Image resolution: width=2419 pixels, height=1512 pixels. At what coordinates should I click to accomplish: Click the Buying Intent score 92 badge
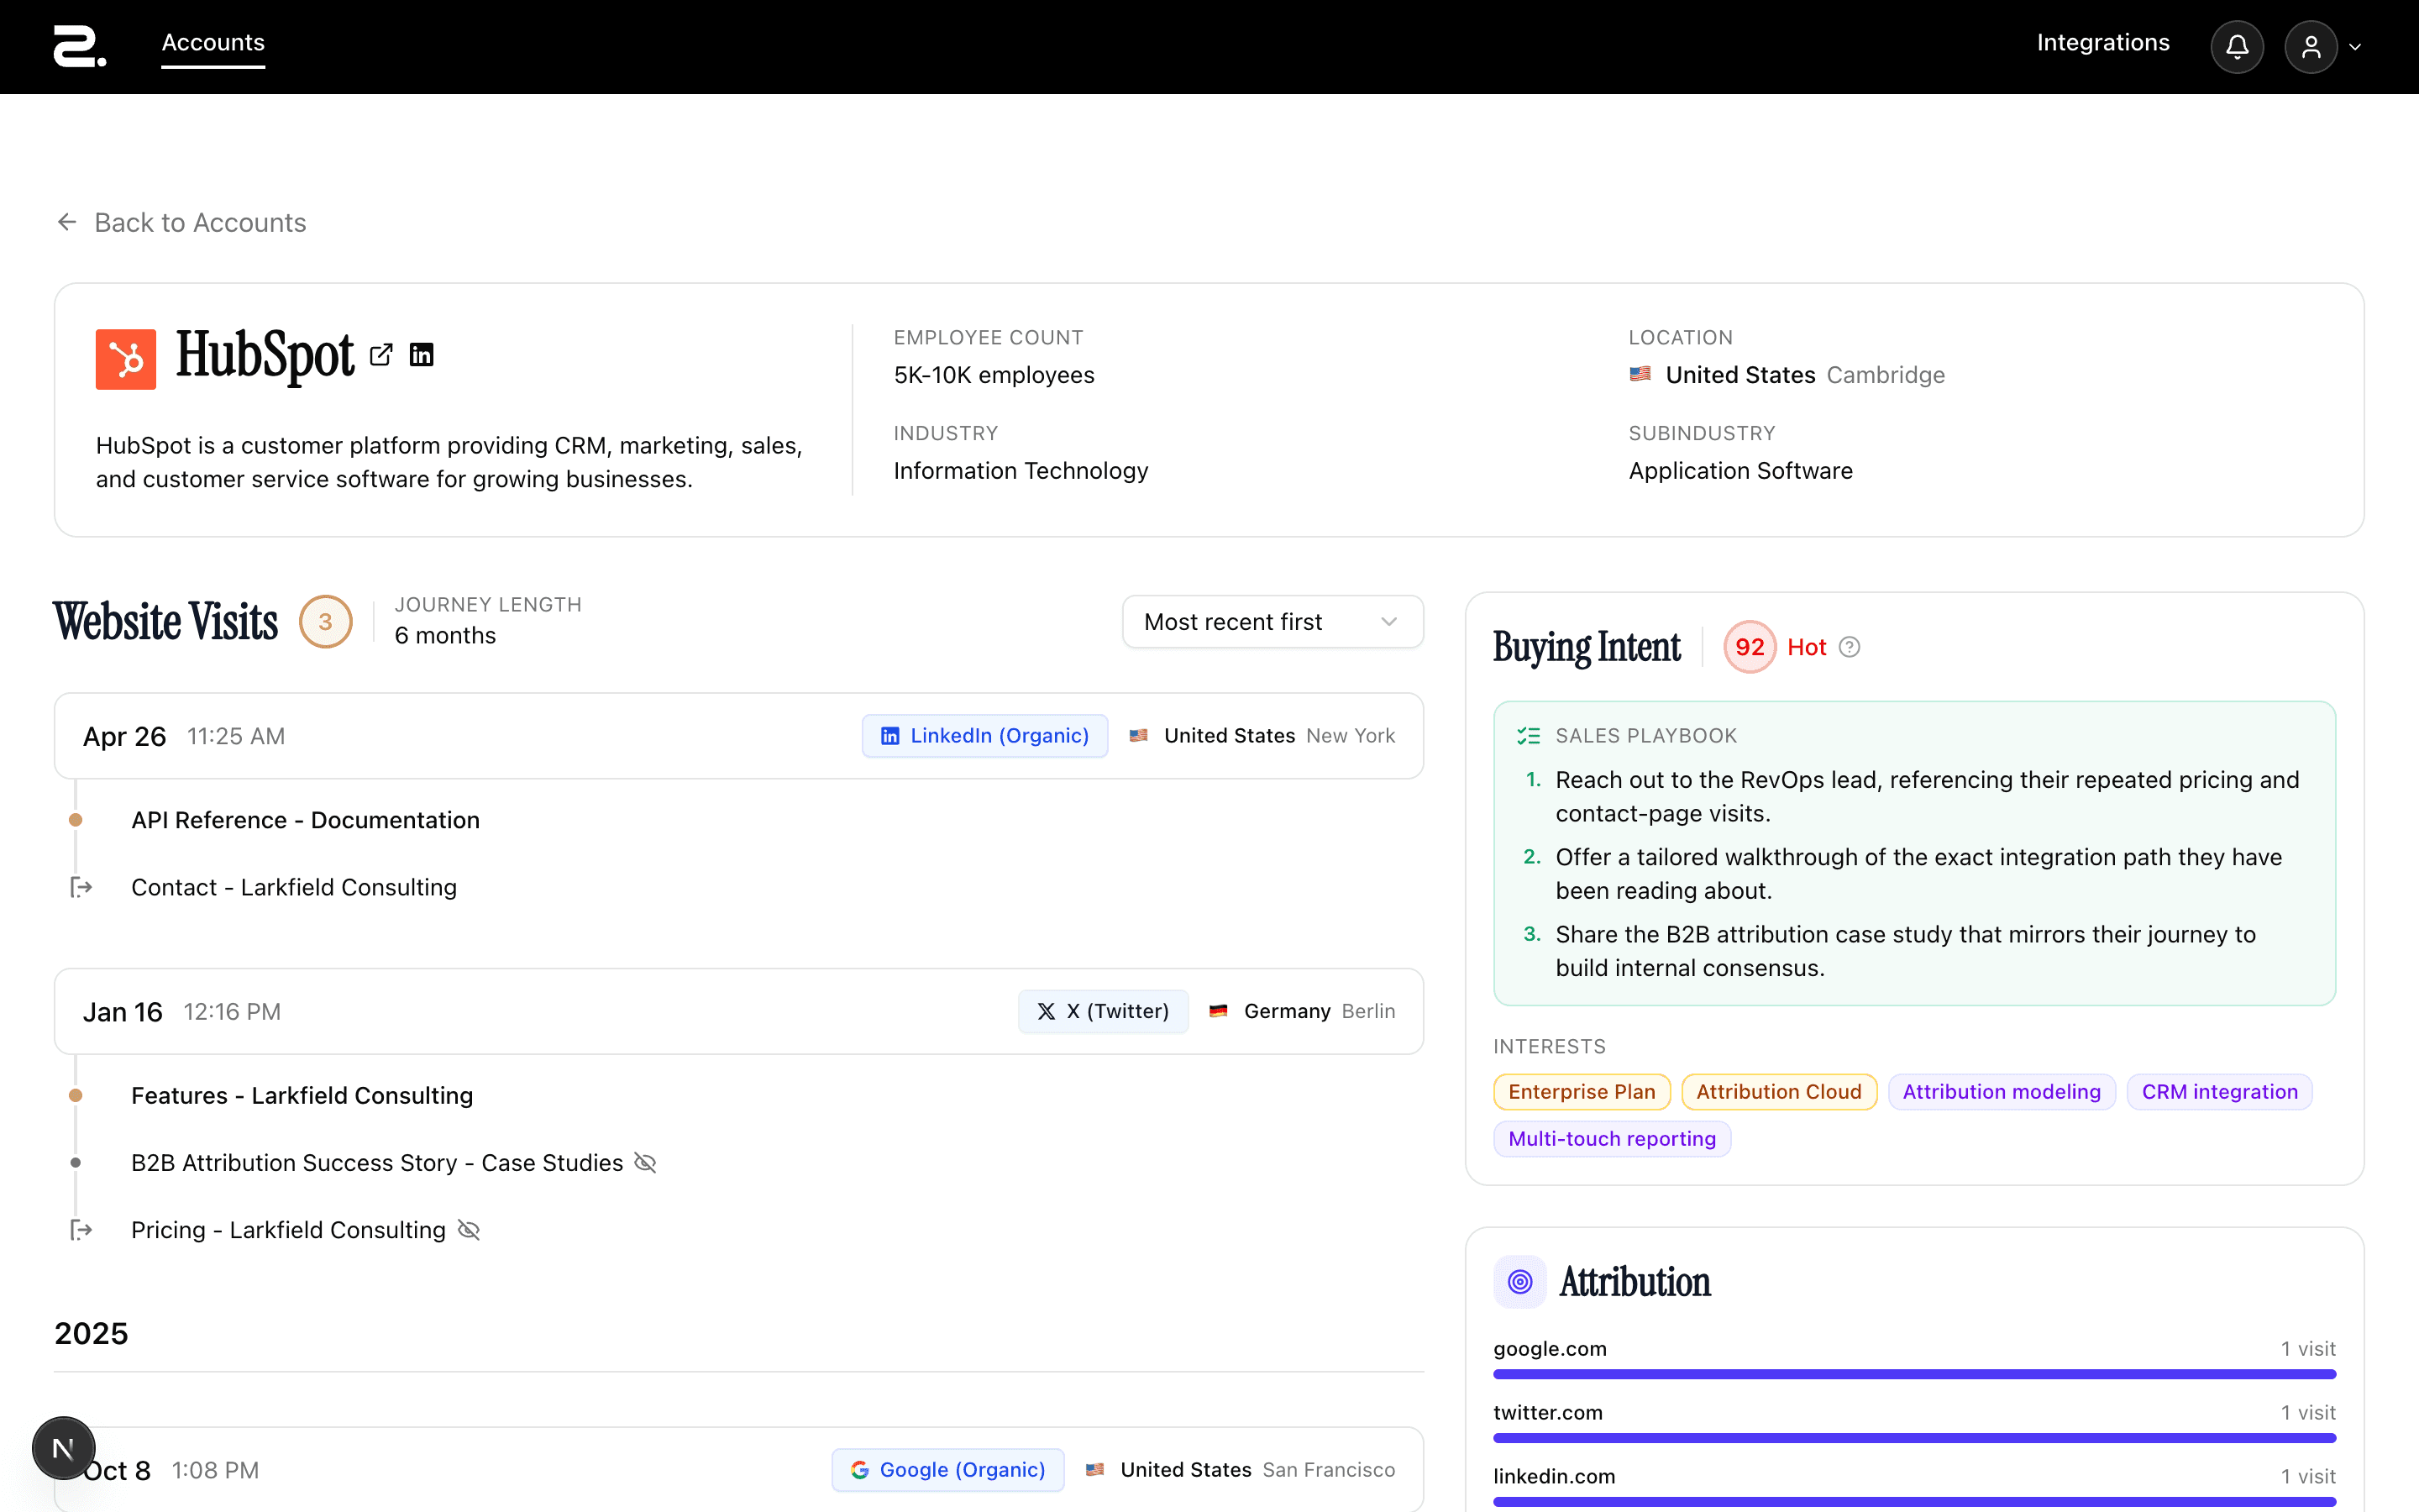click(1750, 647)
